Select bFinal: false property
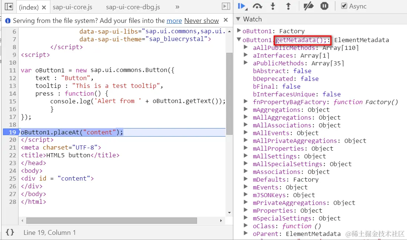This screenshot has height=240, width=407. coord(277,86)
